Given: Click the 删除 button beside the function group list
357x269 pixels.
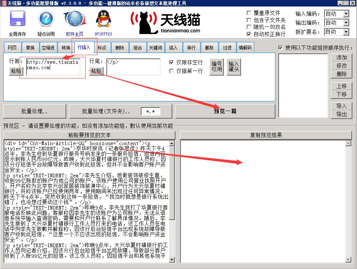Looking at the screenshot, I should coord(342,74).
